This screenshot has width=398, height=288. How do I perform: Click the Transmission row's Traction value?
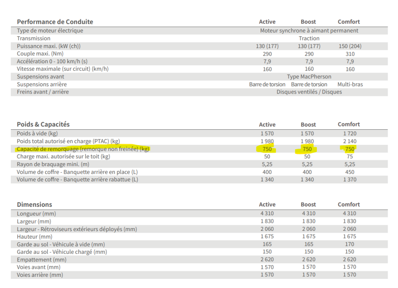click(x=309, y=39)
